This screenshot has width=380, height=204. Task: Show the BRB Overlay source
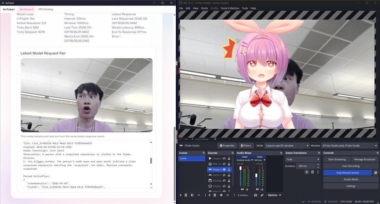click(224, 164)
